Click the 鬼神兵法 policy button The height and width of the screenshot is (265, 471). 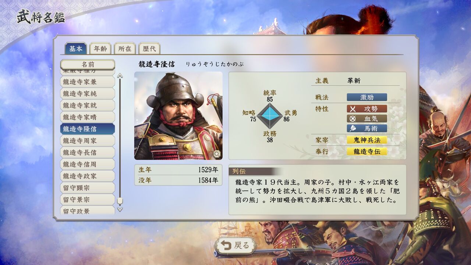tap(367, 140)
